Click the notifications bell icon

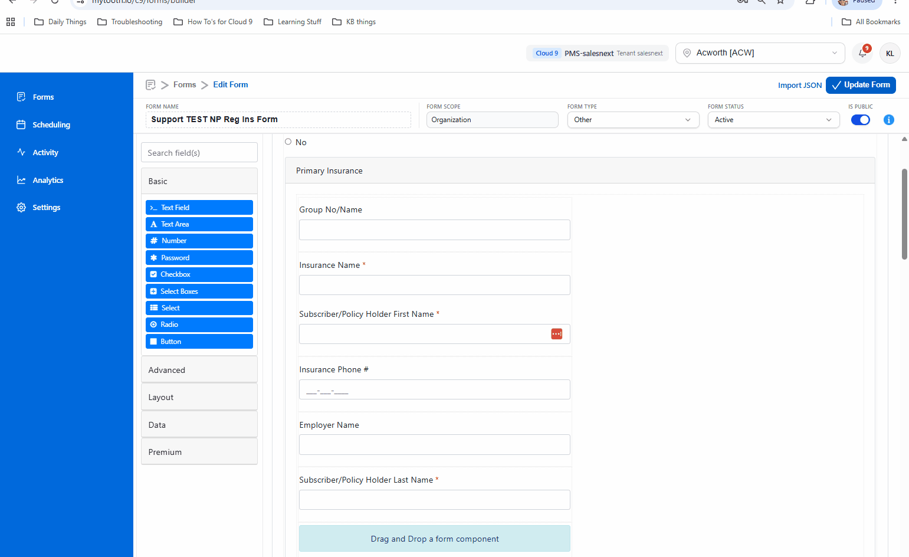[862, 53]
